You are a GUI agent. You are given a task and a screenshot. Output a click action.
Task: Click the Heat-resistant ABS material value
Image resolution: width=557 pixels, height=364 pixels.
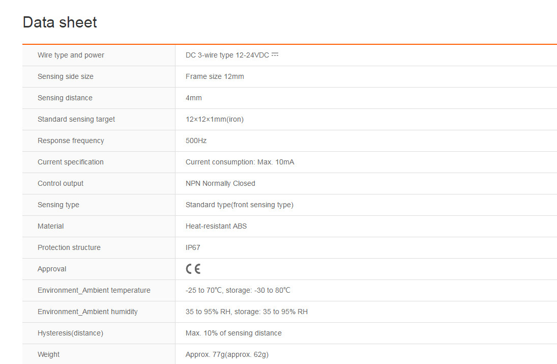(x=216, y=226)
